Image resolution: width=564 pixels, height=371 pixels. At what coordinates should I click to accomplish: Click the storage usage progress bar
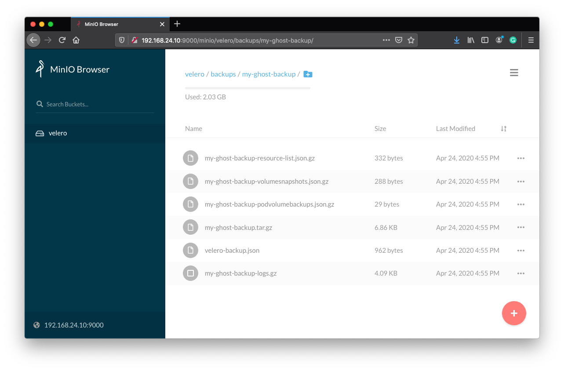click(x=247, y=87)
